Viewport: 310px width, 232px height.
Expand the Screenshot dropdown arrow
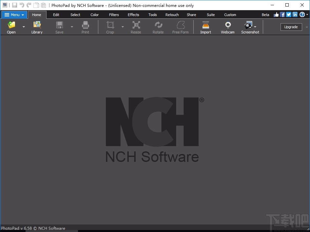click(x=255, y=27)
